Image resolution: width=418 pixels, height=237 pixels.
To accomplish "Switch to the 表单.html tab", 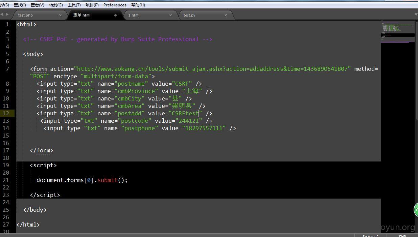I will point(82,15).
